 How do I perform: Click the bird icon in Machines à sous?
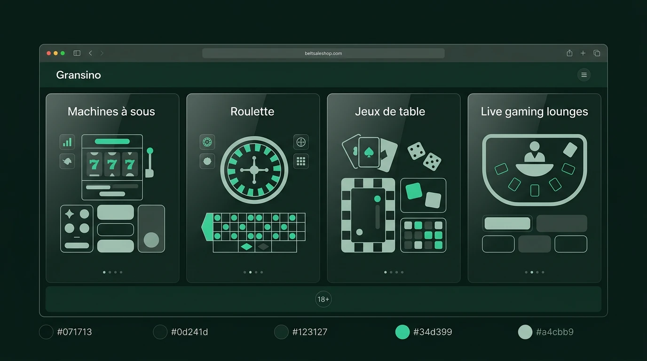coord(67,161)
